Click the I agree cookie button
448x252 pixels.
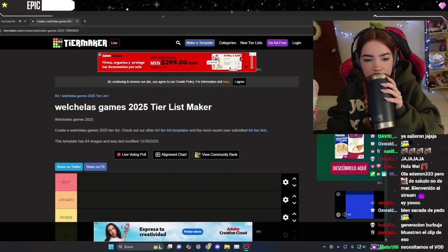(239, 82)
